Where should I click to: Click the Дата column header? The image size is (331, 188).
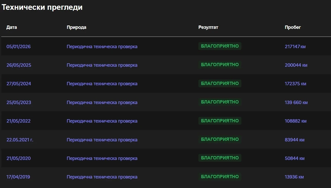pos(12,27)
